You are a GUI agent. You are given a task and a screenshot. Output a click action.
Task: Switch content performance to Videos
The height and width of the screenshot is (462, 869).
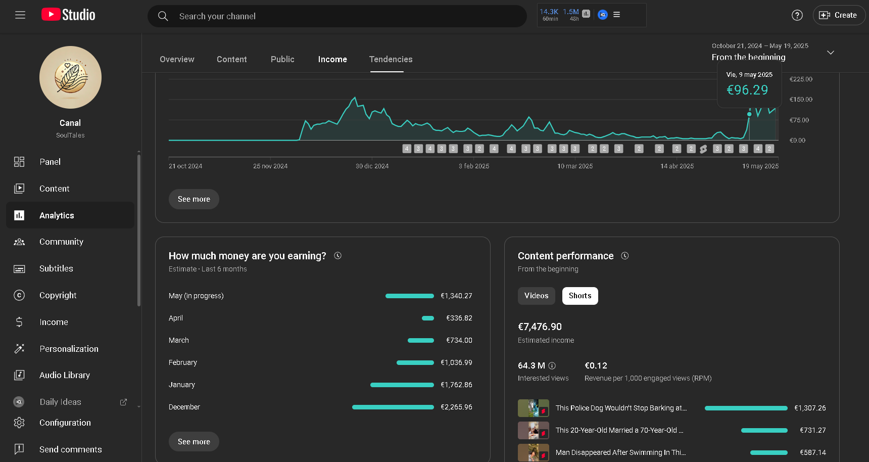(536, 296)
